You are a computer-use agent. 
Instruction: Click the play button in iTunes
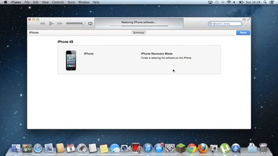(x=51, y=23)
